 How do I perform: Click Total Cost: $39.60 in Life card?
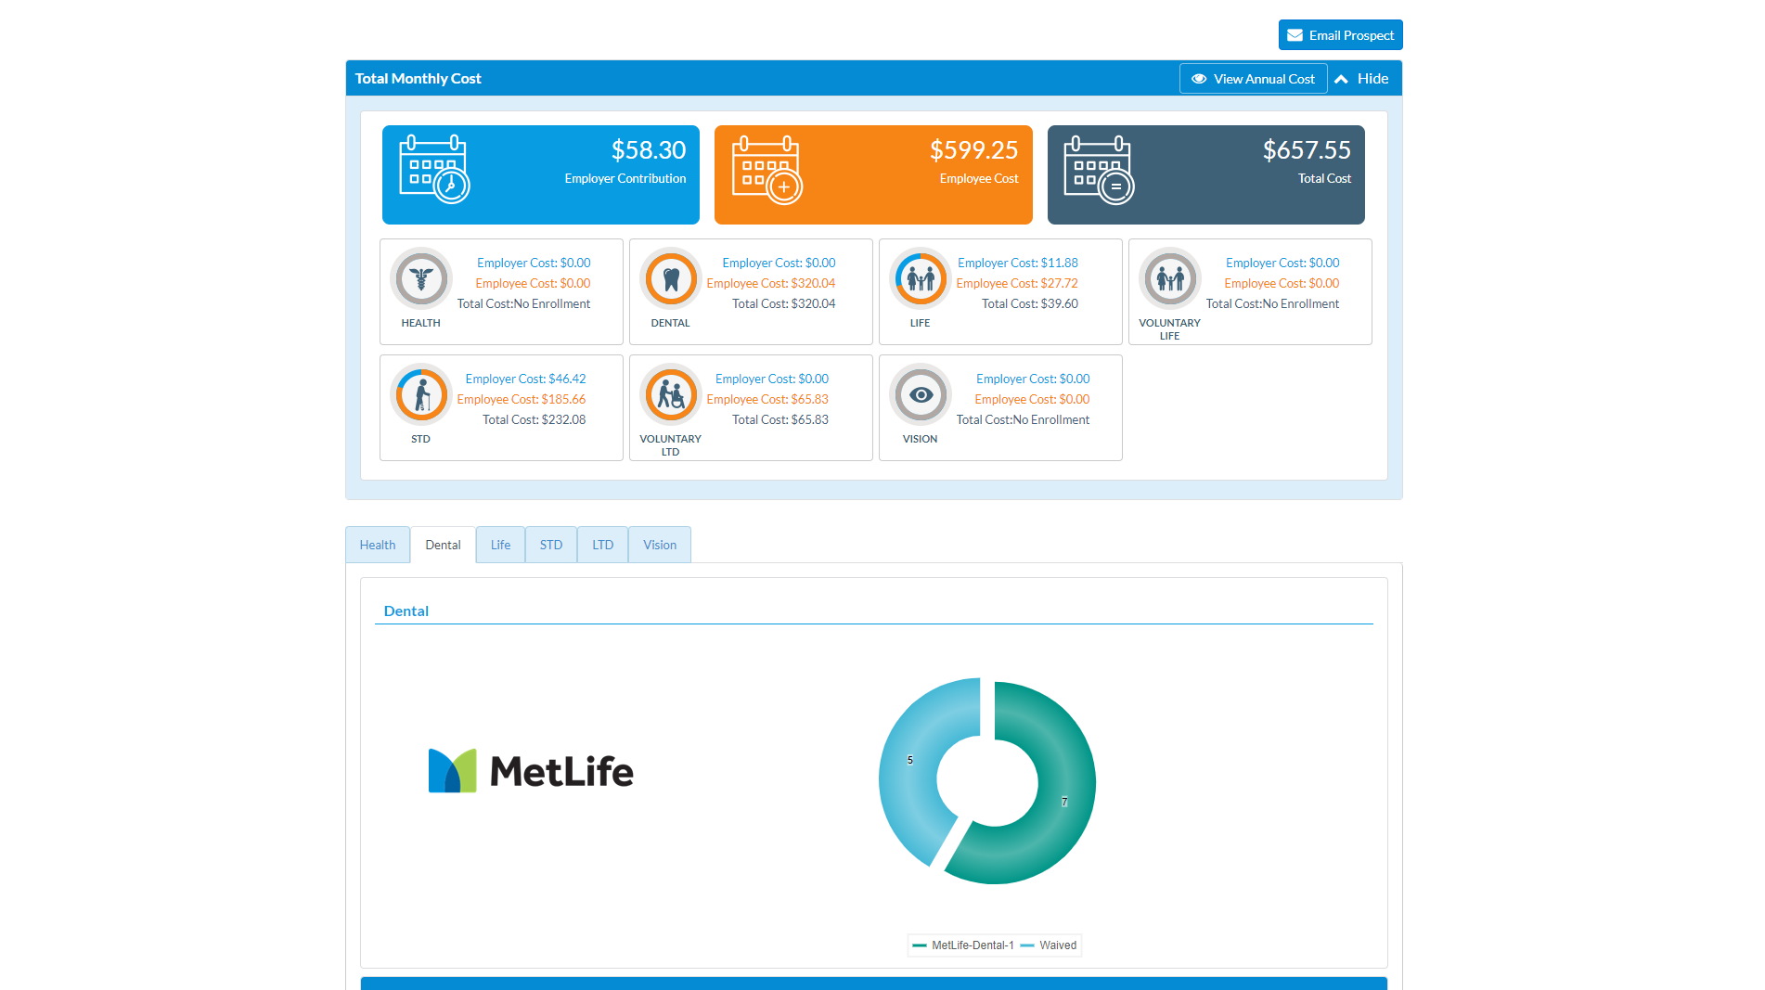coord(1030,303)
